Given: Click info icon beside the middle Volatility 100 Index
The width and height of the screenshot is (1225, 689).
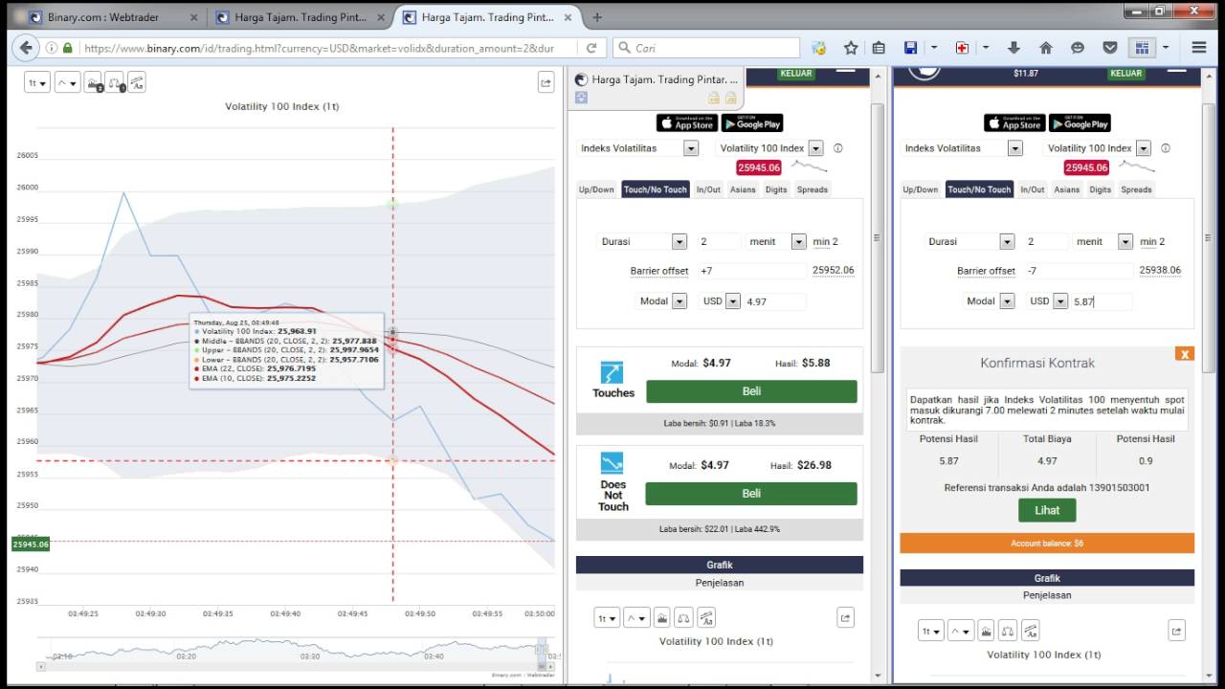Looking at the screenshot, I should pos(838,148).
